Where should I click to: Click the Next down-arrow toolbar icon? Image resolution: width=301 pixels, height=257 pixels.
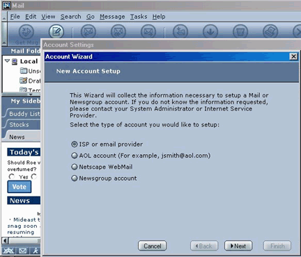point(210,32)
